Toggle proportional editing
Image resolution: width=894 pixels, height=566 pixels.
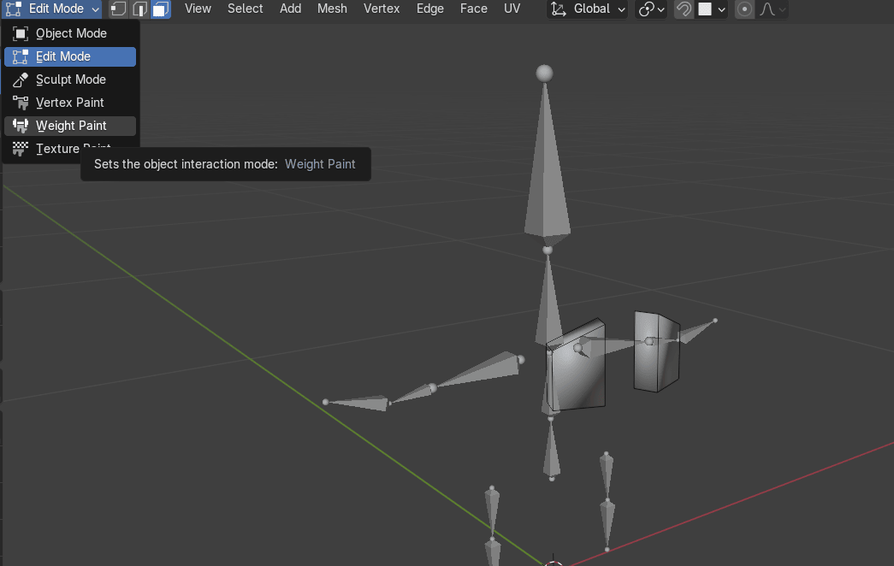pos(745,9)
